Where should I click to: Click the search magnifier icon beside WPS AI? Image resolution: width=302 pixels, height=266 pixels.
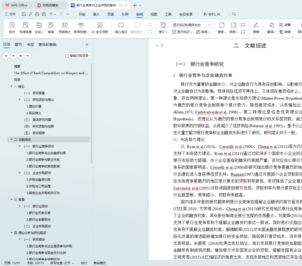(x=234, y=14)
